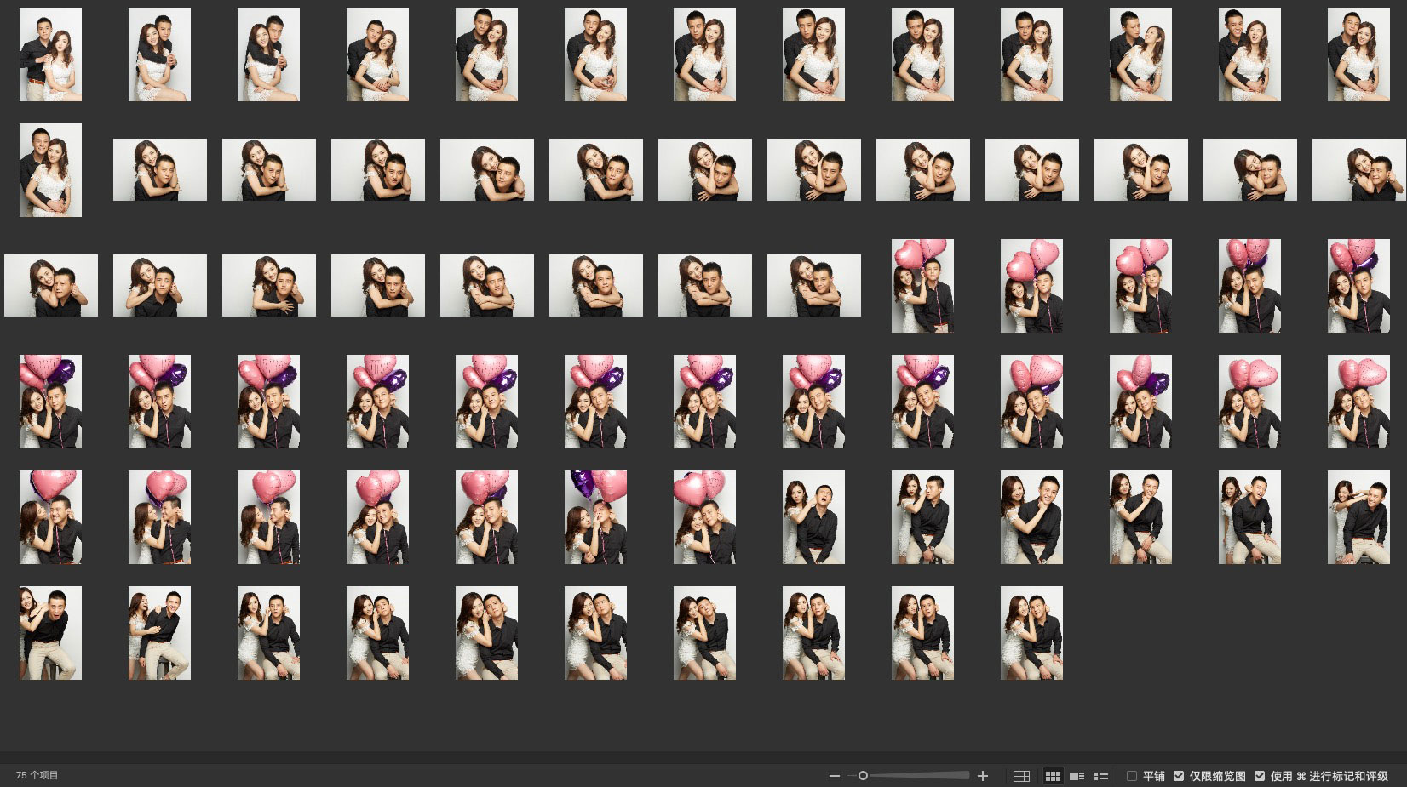Select first thumbnail in the bottom row
Image resolution: width=1407 pixels, height=787 pixels.
click(x=50, y=633)
